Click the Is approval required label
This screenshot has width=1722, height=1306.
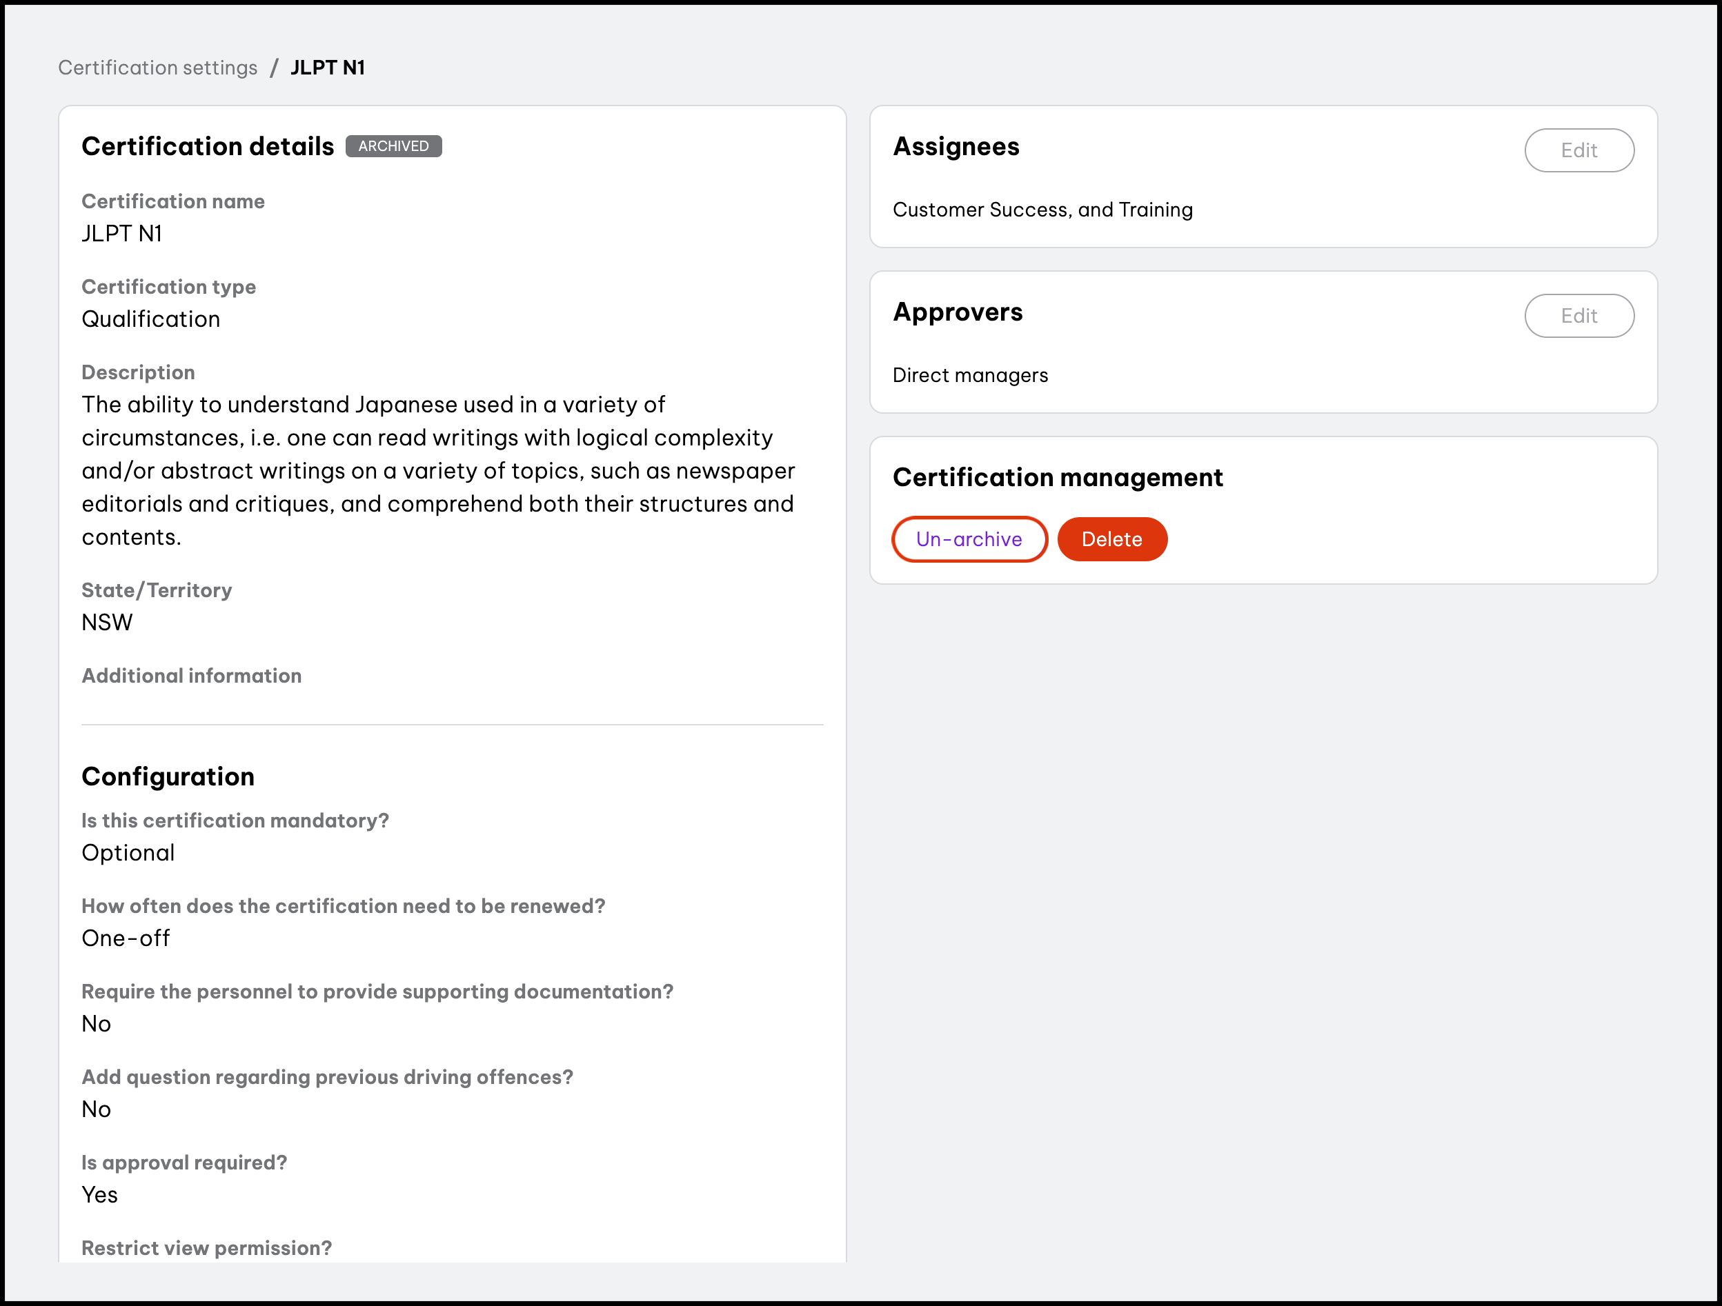tap(184, 1163)
